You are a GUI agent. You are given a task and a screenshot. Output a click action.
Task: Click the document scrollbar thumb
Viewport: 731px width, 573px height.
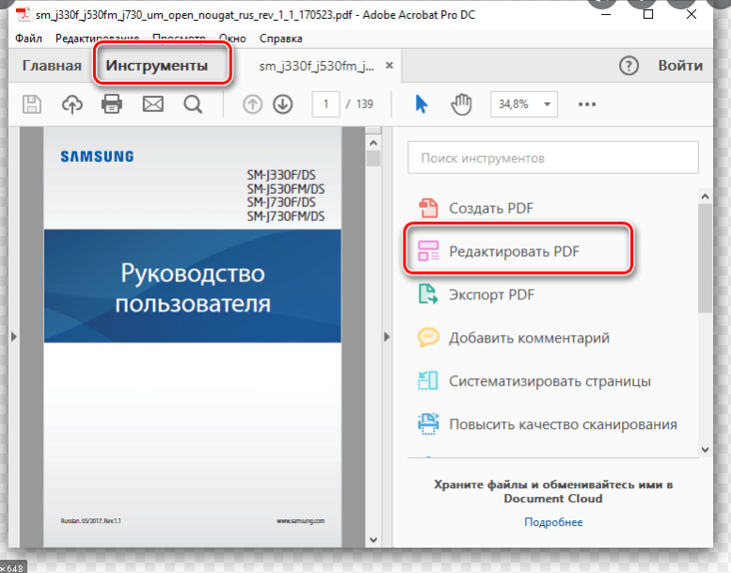tap(373, 157)
